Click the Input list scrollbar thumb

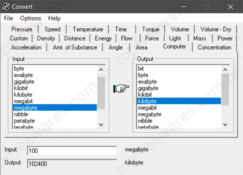click(x=101, y=93)
